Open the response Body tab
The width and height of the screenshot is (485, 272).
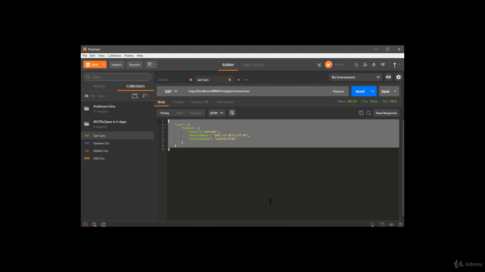point(161,102)
